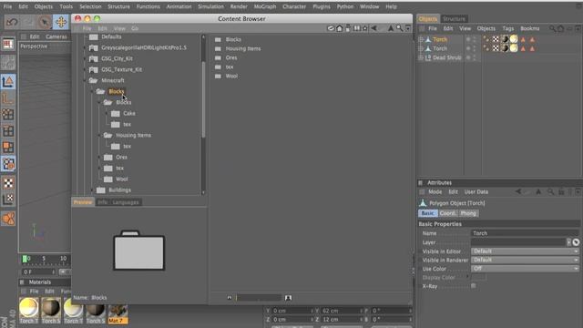Screen dimensions: 583x328
Task: Select the Cake folder in the tree
Action: pos(124,113)
